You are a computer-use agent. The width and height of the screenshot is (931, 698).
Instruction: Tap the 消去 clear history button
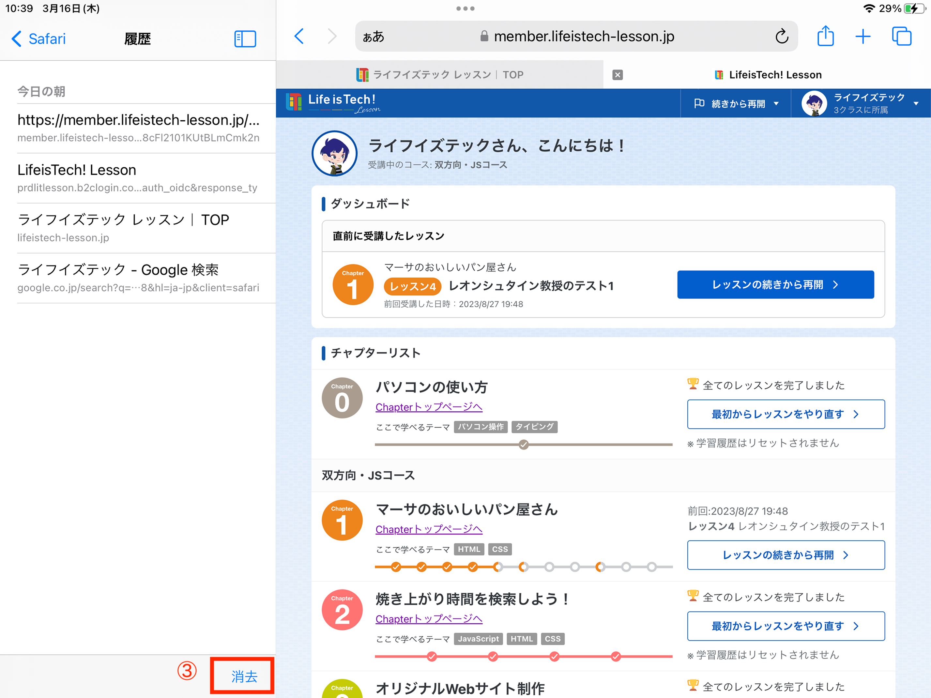pyautogui.click(x=243, y=676)
